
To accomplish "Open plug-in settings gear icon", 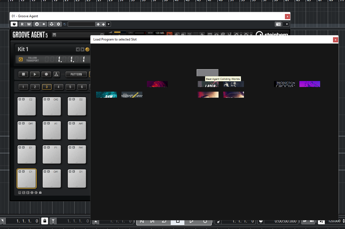I will pos(58,24).
